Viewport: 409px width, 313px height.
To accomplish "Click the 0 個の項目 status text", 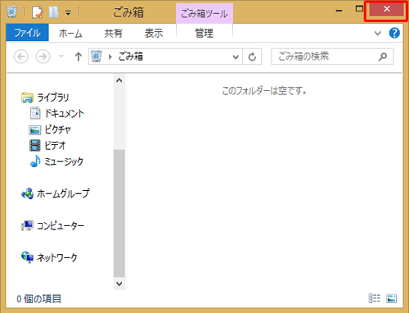I will tap(39, 299).
